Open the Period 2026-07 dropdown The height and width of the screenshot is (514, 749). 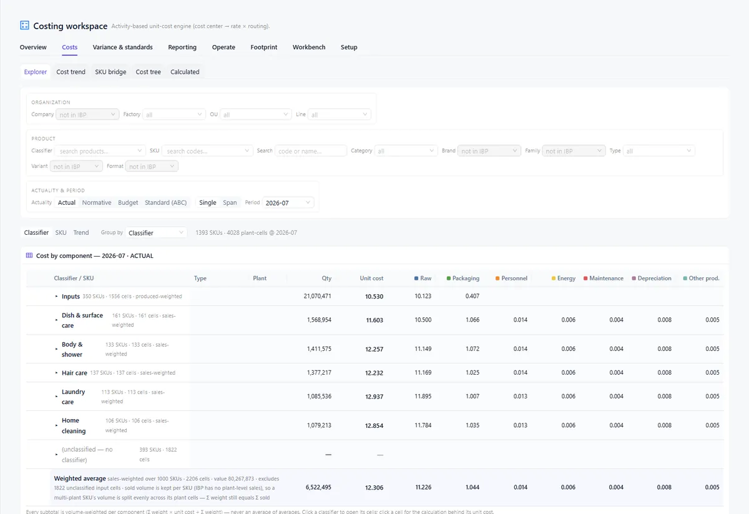click(x=288, y=203)
